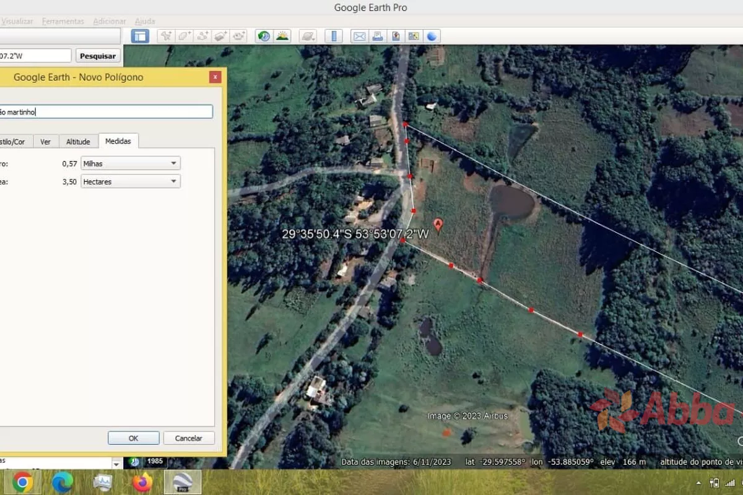The width and height of the screenshot is (743, 495).
Task: Click the Save Image icon
Action: [396, 36]
